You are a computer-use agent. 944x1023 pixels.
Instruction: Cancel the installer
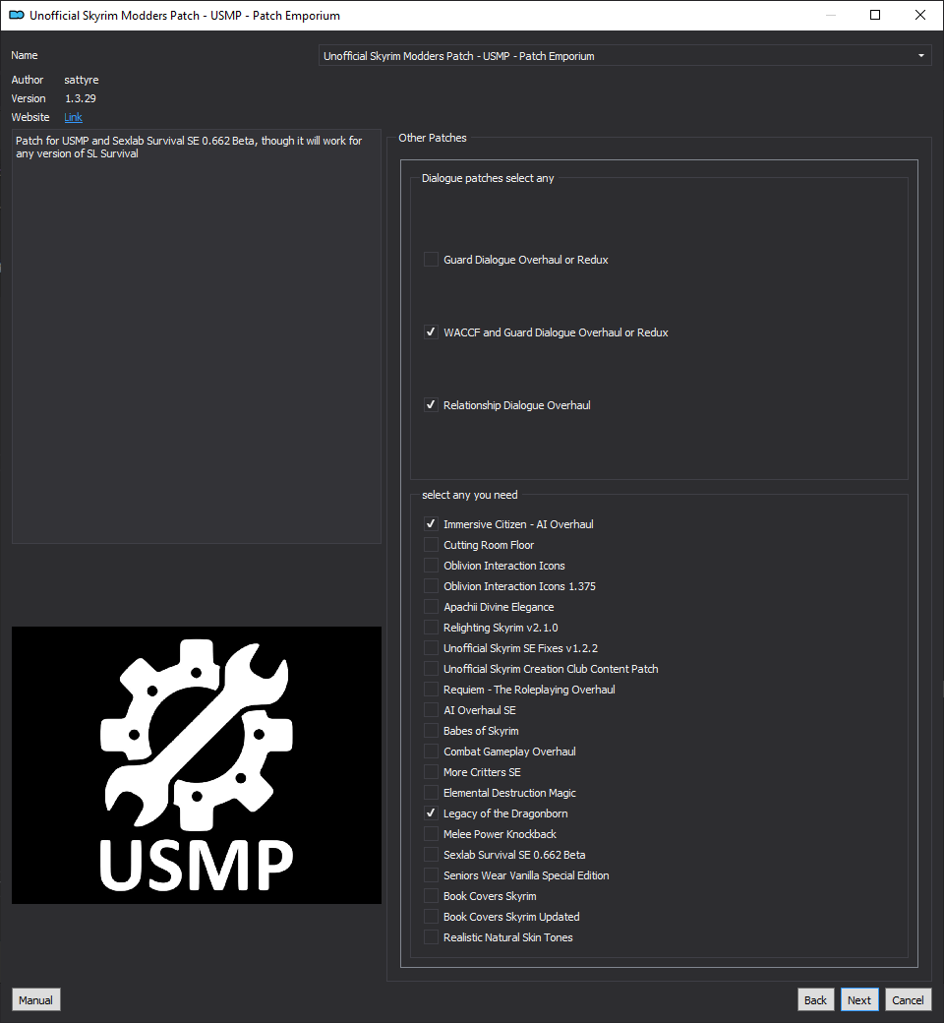pos(908,1000)
